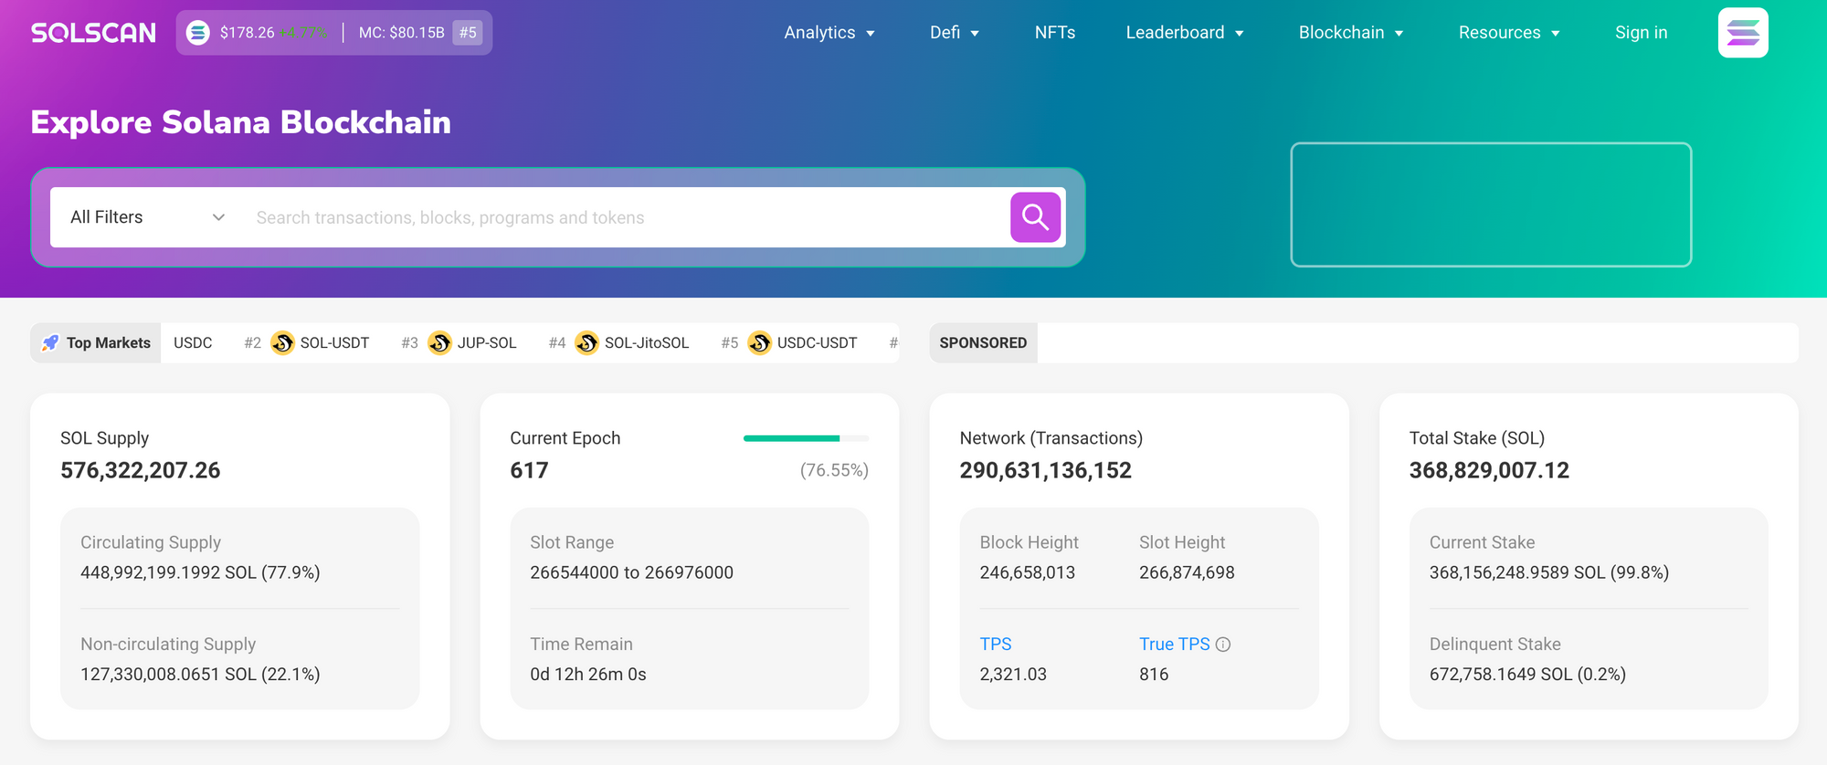This screenshot has height=765, width=1827.
Task: Focus the search transactions input field
Action: (x=621, y=217)
